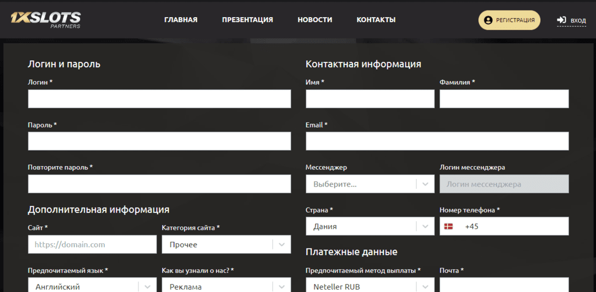Go to the Новости page

click(315, 20)
